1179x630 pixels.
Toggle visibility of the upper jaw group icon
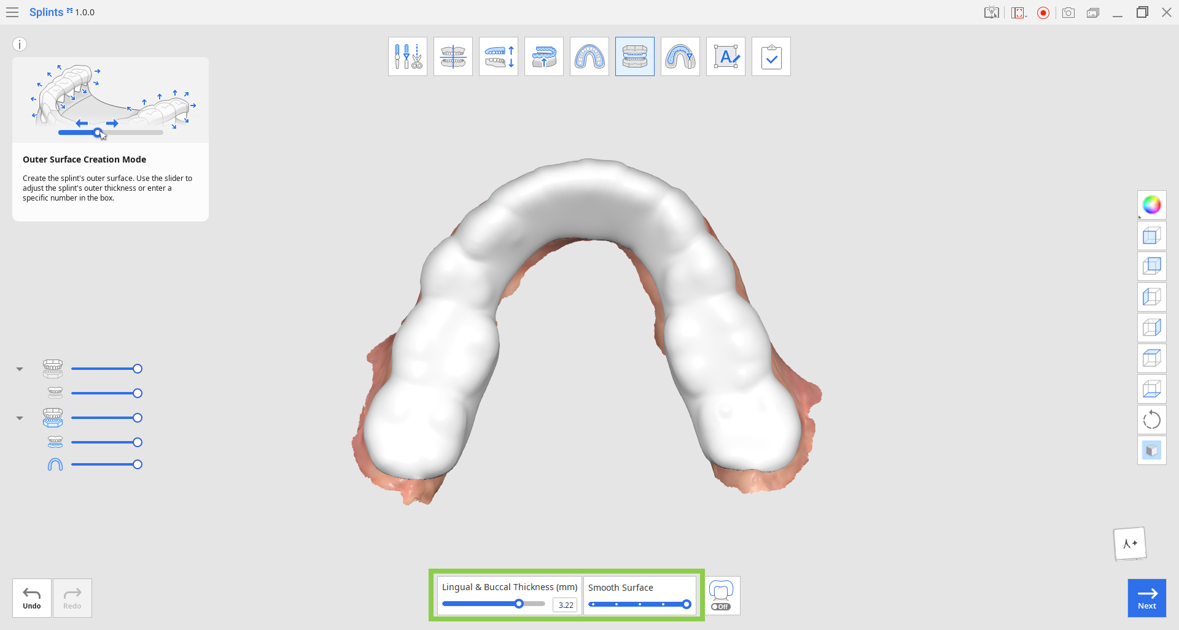coord(53,369)
